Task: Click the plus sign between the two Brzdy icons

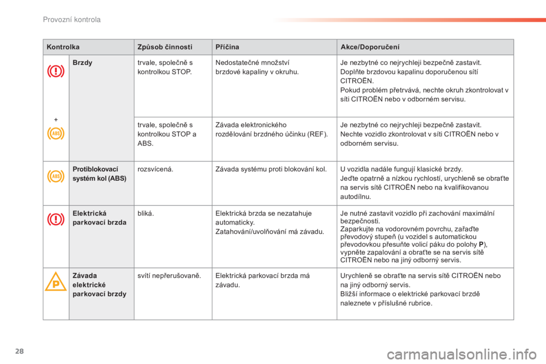Action: tap(56, 119)
